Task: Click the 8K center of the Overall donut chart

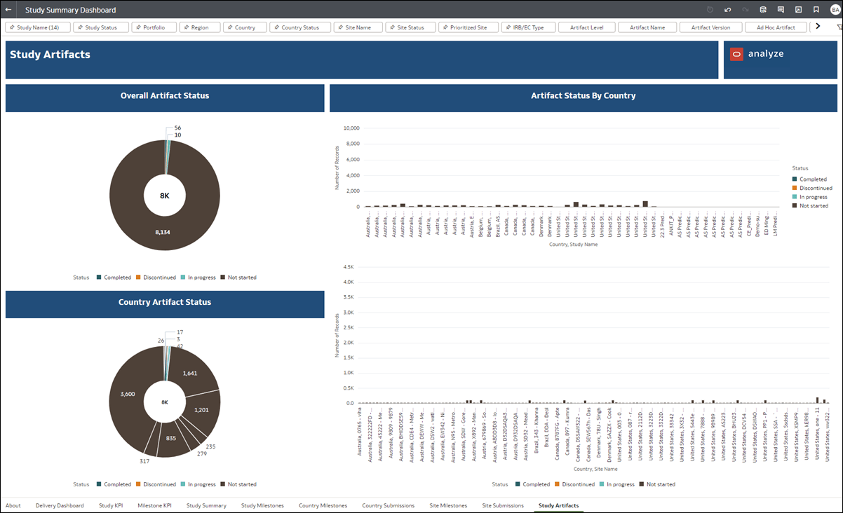Action: pyautogui.click(x=164, y=195)
